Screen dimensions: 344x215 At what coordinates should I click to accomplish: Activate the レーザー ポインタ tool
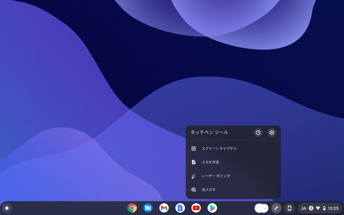pos(233,176)
